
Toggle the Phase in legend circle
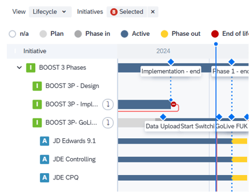pyautogui.click(x=78, y=34)
